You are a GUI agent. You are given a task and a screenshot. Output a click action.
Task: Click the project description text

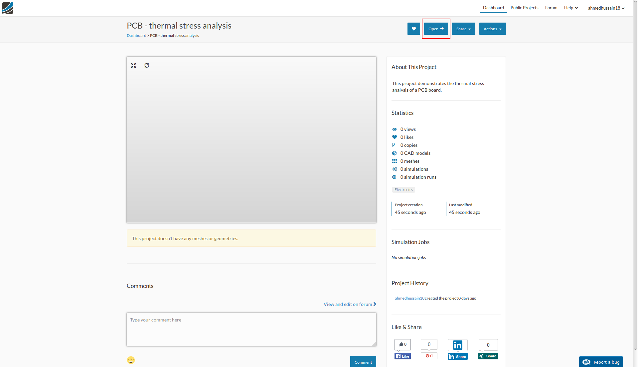[x=438, y=87]
